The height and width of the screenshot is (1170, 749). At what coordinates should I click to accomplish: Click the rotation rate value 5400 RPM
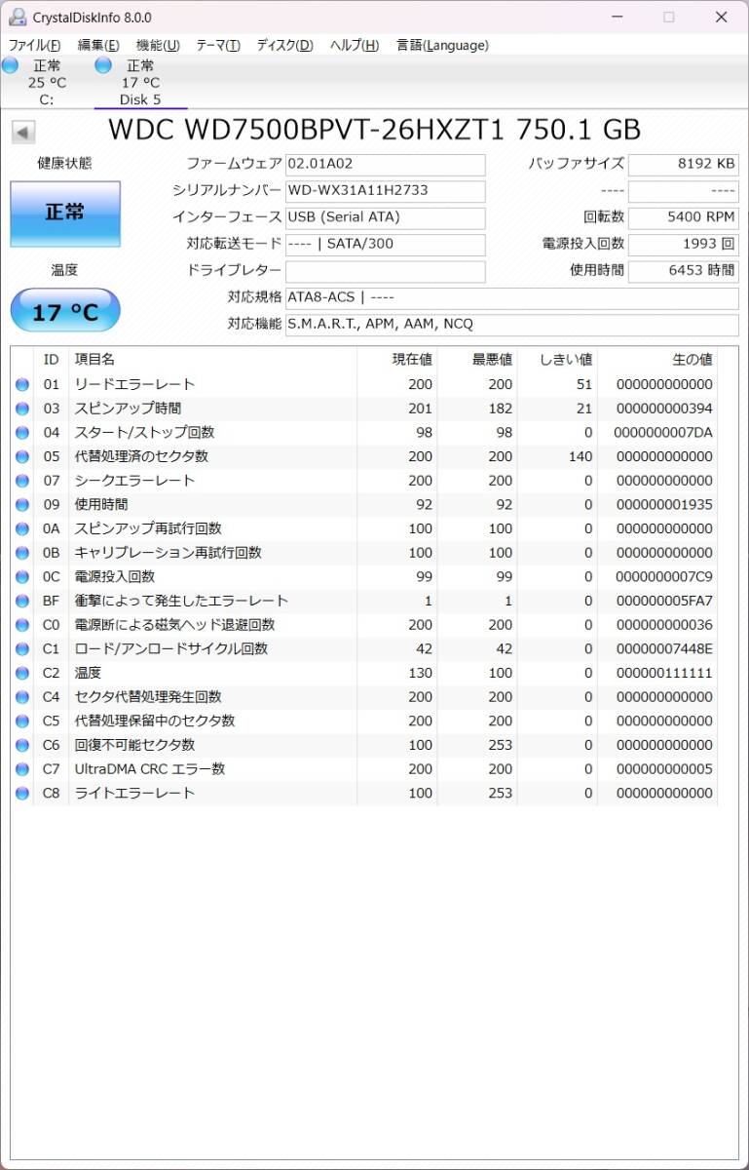683,217
